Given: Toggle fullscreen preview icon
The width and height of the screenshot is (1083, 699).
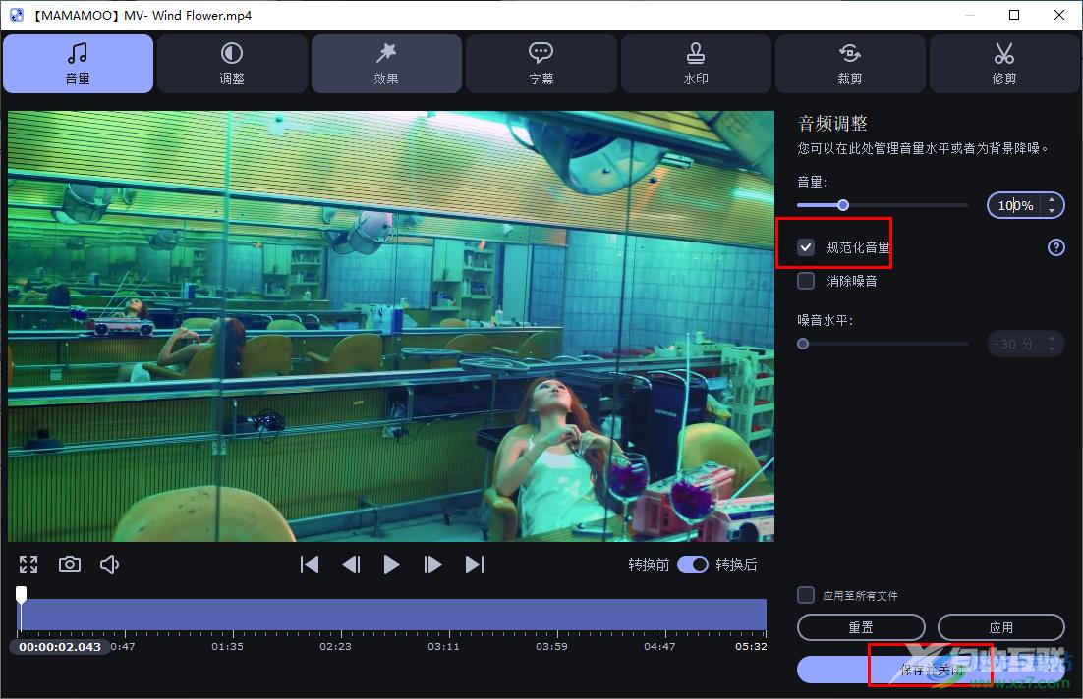Looking at the screenshot, I should [x=28, y=565].
